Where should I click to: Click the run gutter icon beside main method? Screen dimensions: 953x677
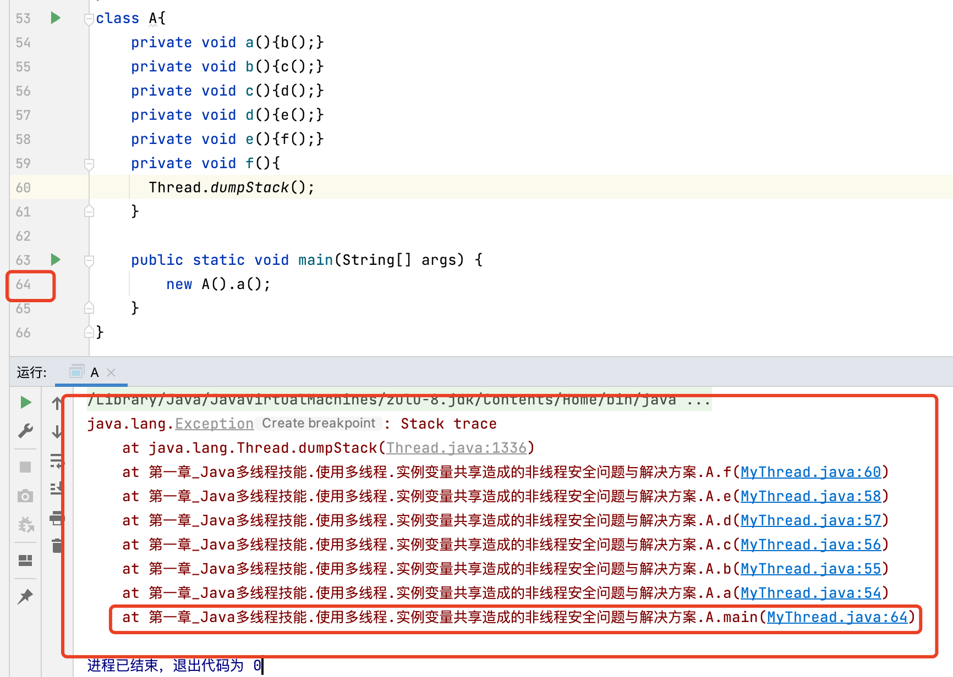(x=55, y=259)
